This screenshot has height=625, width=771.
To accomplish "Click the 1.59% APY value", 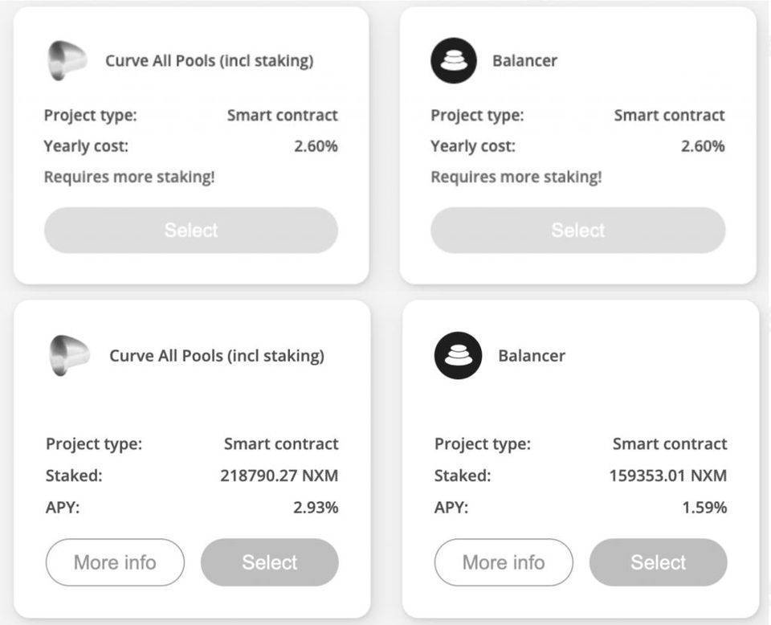I will coord(704,508).
